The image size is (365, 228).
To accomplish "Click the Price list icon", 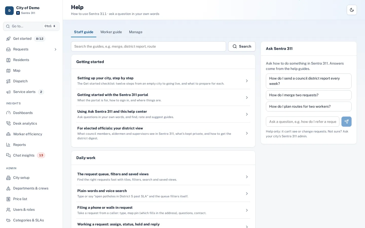I will point(8,199).
